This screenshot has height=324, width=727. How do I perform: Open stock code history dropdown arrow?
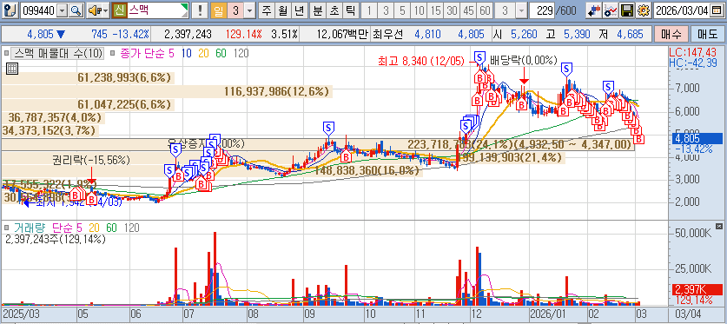coord(63,10)
